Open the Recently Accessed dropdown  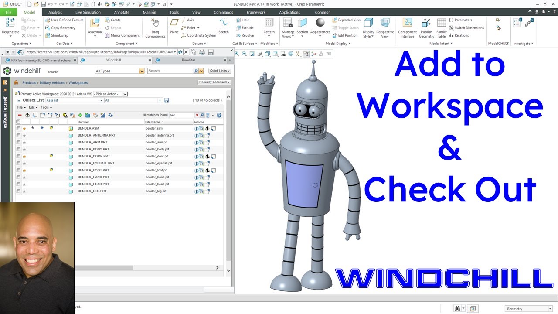tap(214, 82)
